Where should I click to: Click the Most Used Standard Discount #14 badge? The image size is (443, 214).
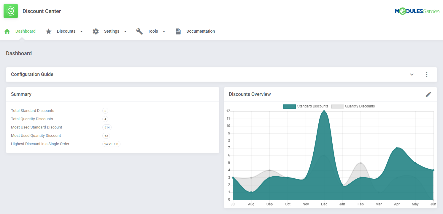coord(107,127)
